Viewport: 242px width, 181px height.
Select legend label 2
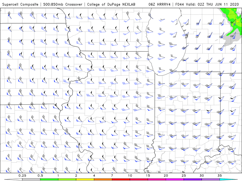[76, 176]
